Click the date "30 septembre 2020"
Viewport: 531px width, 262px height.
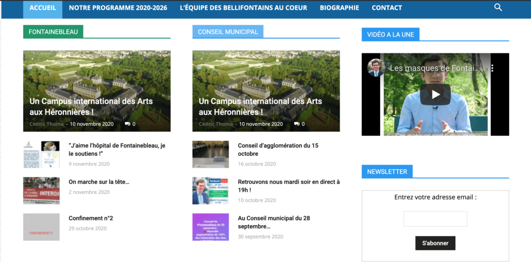tap(260, 236)
